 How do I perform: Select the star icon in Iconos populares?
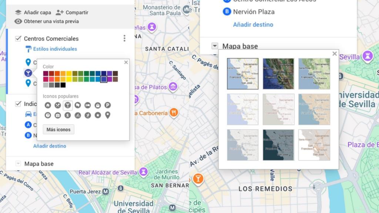[x=97, y=115]
